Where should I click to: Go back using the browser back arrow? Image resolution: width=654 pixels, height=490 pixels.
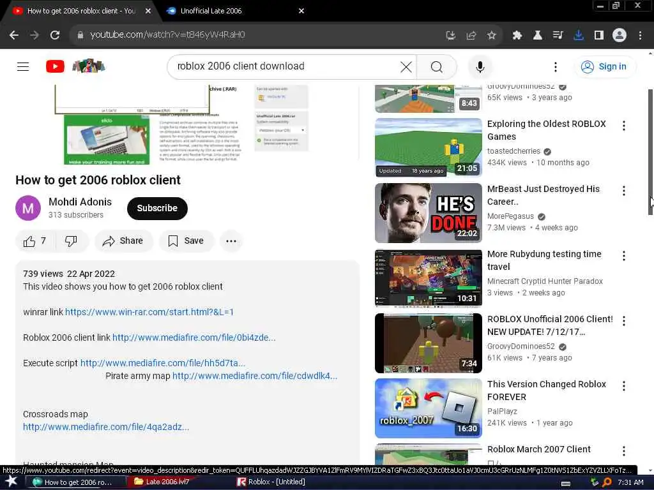pos(14,35)
